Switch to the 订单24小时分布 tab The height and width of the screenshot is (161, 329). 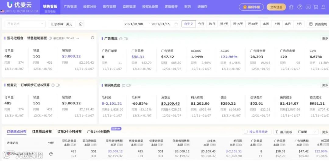[x=69, y=131]
